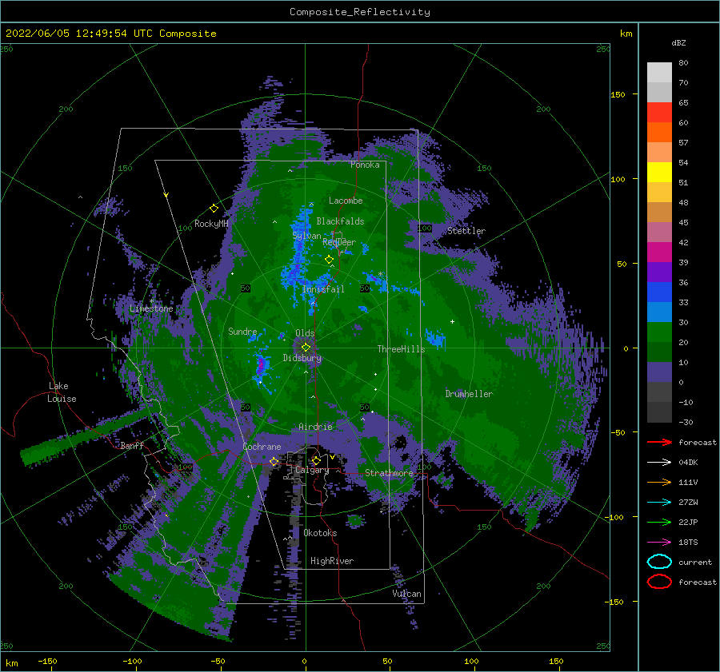Click the Blackfalds town label
The width and height of the screenshot is (720, 672).
pos(340,221)
